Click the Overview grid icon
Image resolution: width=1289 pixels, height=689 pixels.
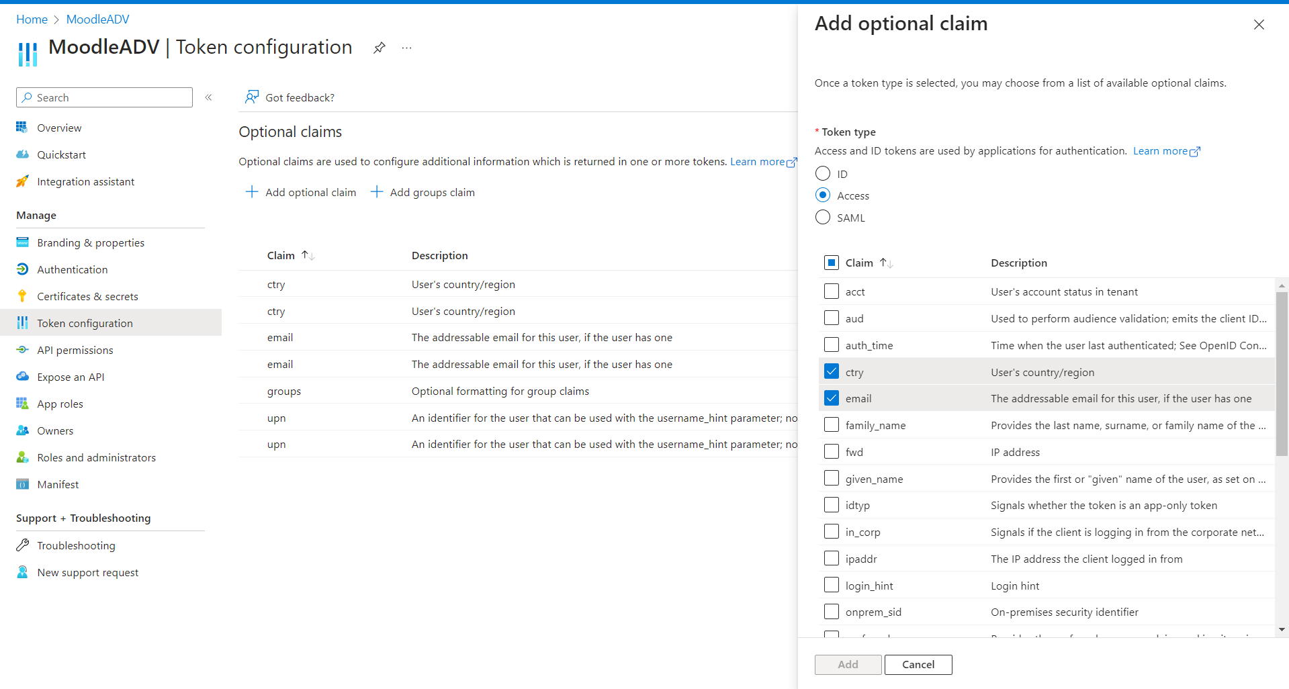click(22, 128)
